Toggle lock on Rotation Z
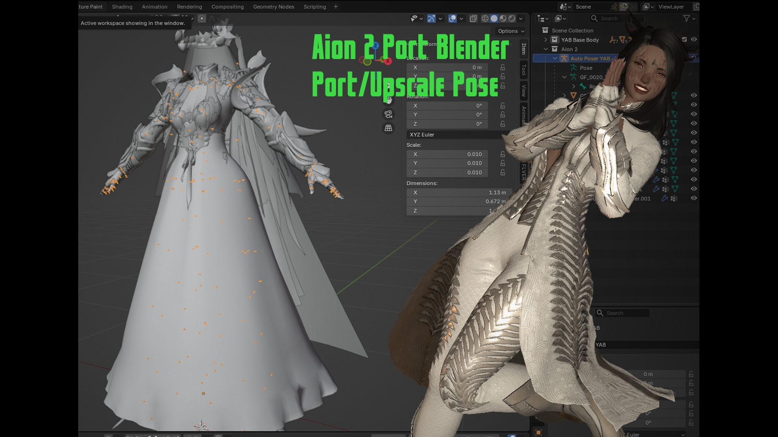Image resolution: width=778 pixels, height=437 pixels. point(502,124)
